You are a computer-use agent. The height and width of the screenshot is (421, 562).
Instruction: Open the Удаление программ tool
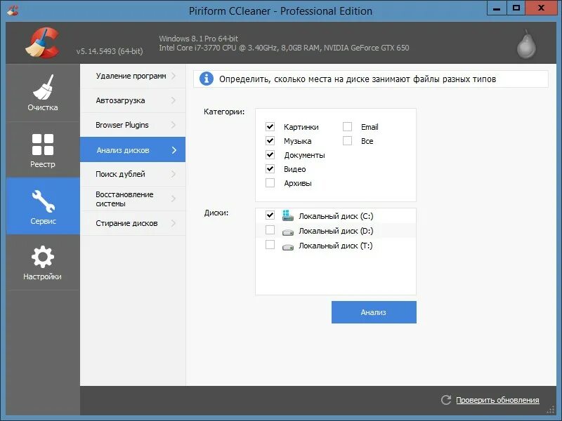(x=133, y=76)
